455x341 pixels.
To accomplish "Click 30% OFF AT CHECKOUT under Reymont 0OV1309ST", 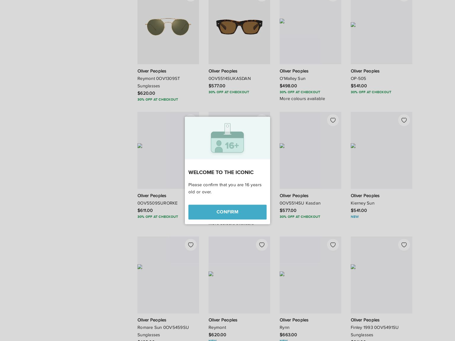I will (158, 99).
